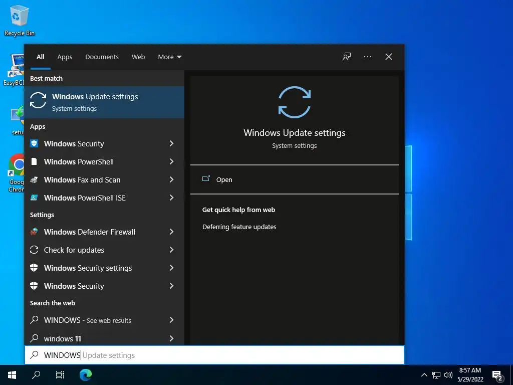This screenshot has height=385, width=513.
Task: Launch Microsoft Edge from the taskbar
Action: (86, 374)
